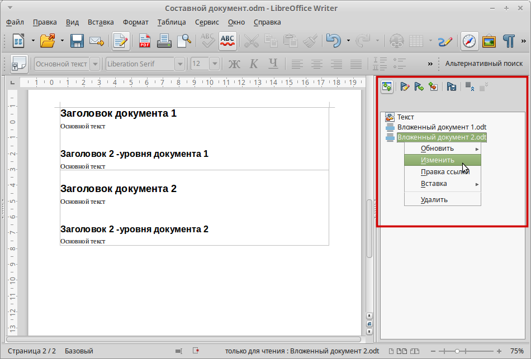Click the send document by email icon
Screen dimensions: 531x359
tap(97, 41)
